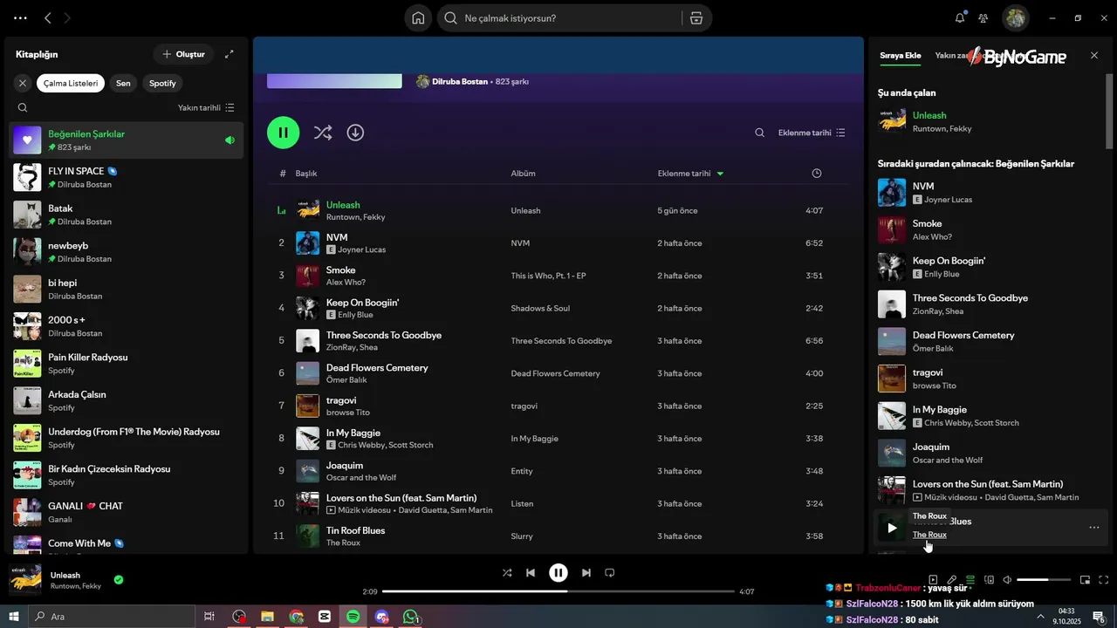Screen dimensions: 1117x628
Task: Open the profile avatar menu
Action: [1015, 17]
